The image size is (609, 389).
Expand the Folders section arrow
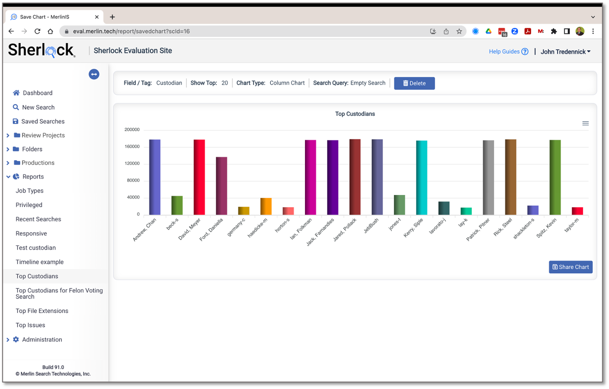8,149
